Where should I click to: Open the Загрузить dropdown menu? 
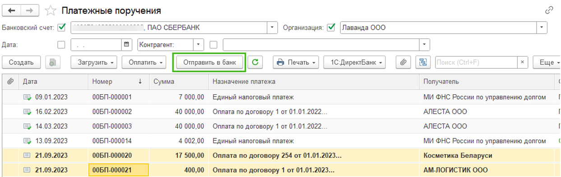click(94, 62)
